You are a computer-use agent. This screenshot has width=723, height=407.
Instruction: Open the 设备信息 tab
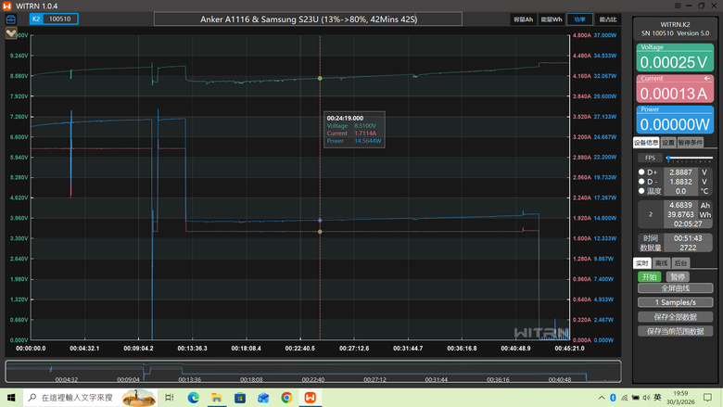[645, 143]
